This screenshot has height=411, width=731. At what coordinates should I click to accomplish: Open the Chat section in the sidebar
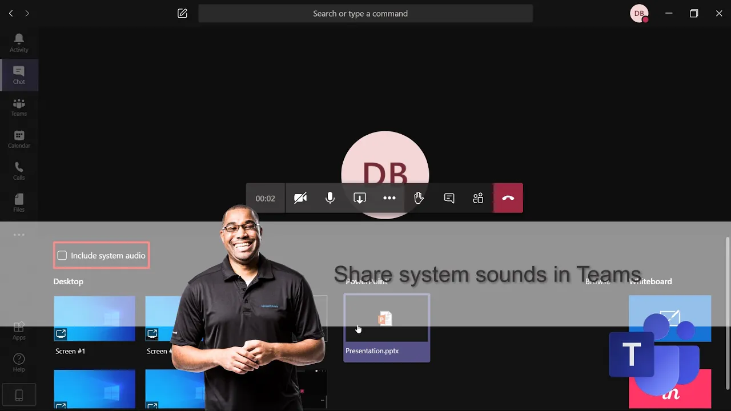pyautogui.click(x=19, y=75)
